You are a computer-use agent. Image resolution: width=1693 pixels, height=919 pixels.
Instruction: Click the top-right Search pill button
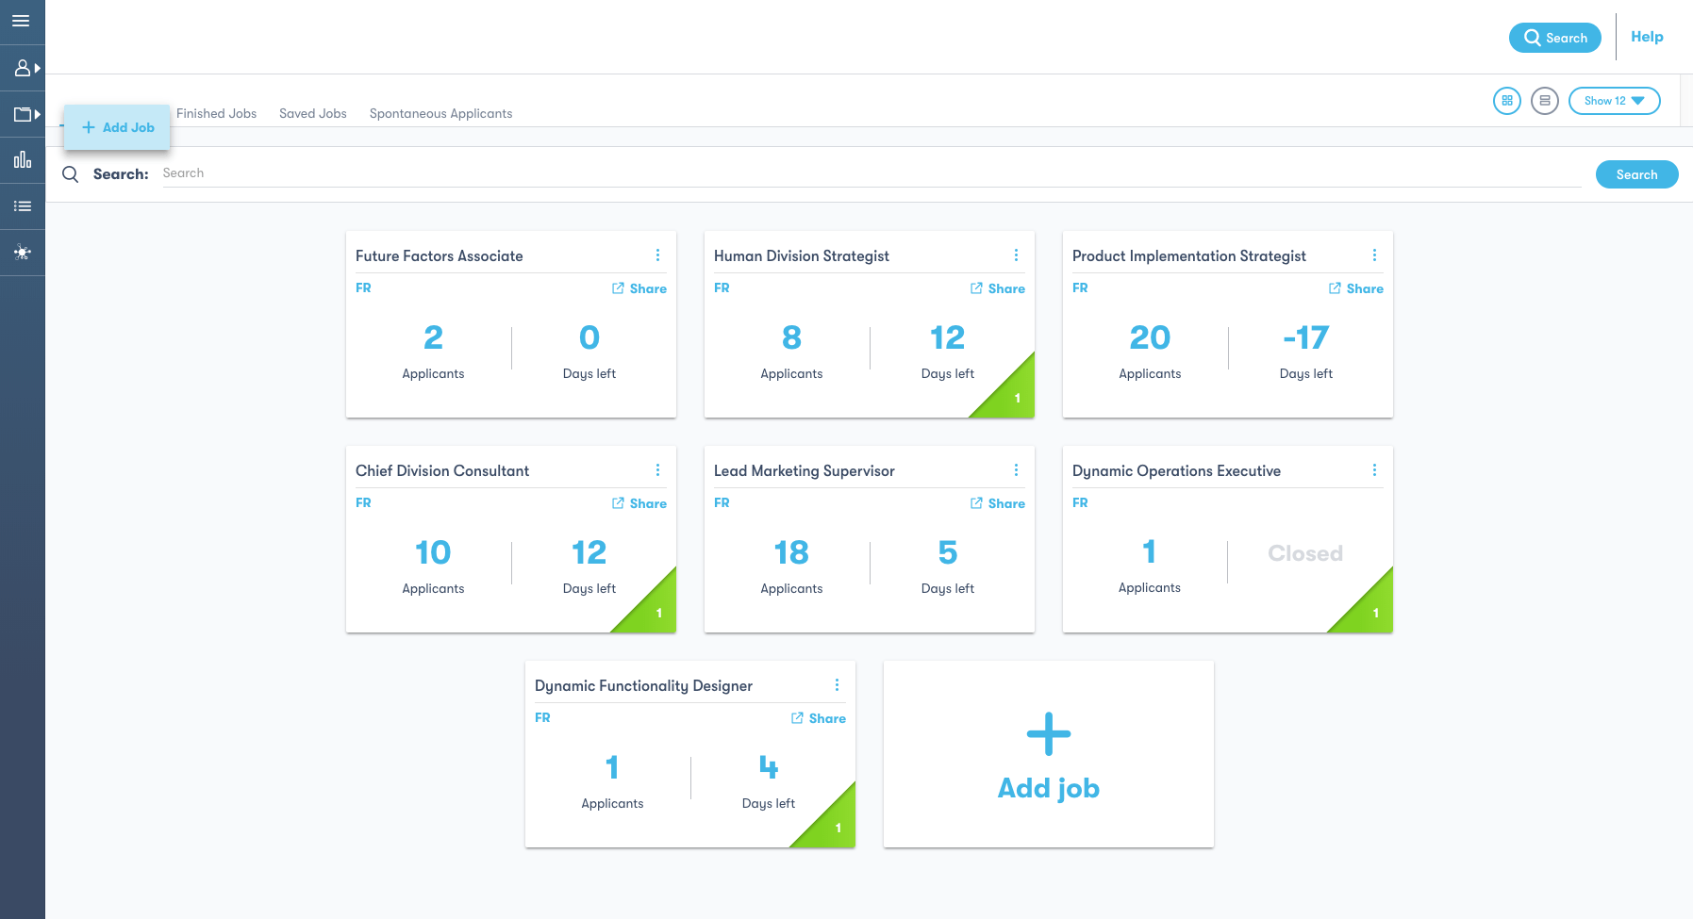(x=1555, y=38)
